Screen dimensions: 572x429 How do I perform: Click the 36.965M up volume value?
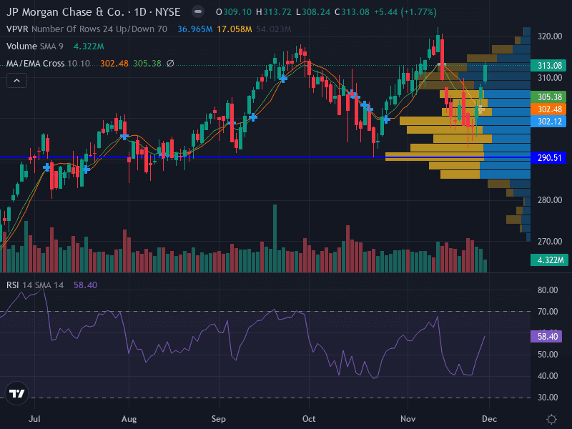194,29
